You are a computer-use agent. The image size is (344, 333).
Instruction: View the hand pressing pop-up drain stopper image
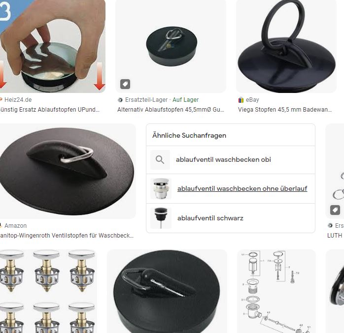[53, 46]
